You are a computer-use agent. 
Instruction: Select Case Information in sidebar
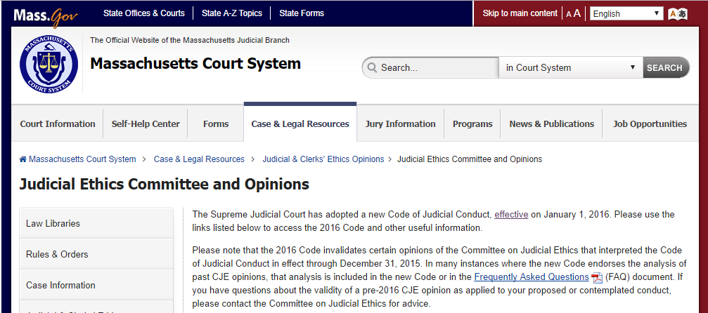96,285
